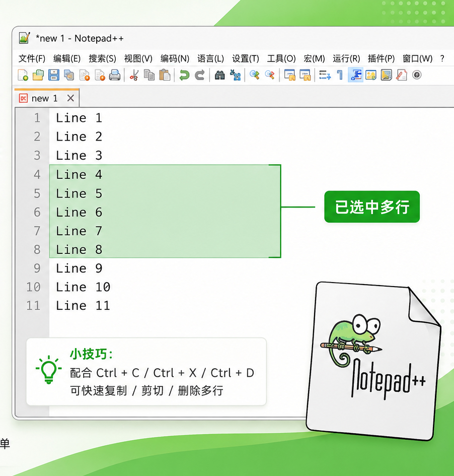454x476 pixels.
Task: Create a new document with the New icon
Action: click(23, 75)
